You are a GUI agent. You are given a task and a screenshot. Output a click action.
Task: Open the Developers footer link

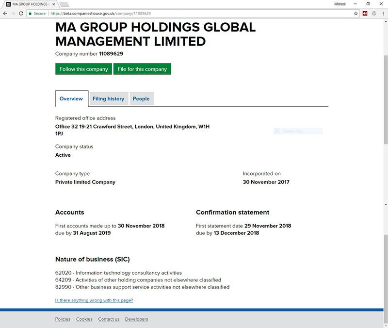point(137,319)
